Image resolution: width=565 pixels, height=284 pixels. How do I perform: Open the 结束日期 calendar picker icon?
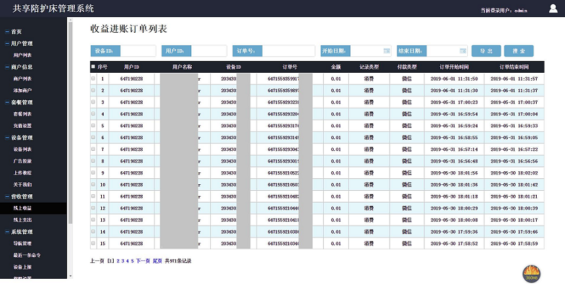(463, 51)
